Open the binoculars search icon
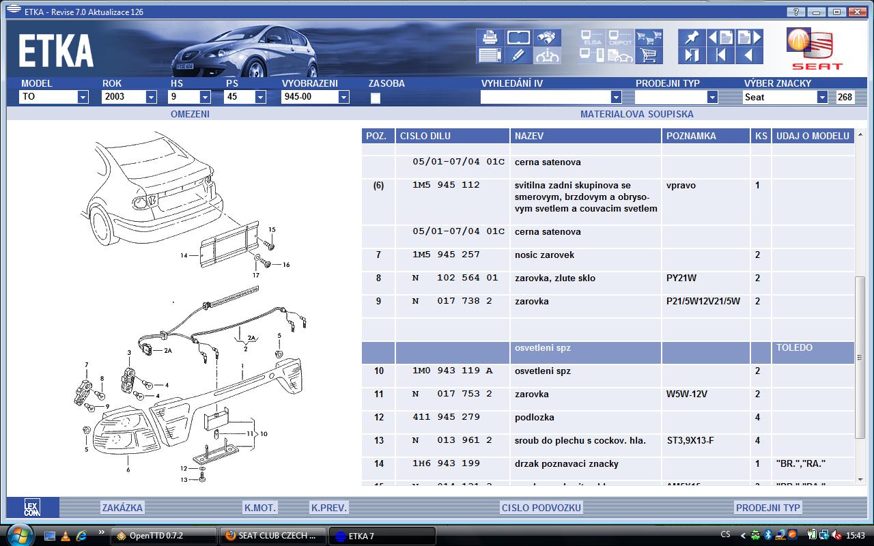This screenshot has width=874, height=546. [548, 37]
